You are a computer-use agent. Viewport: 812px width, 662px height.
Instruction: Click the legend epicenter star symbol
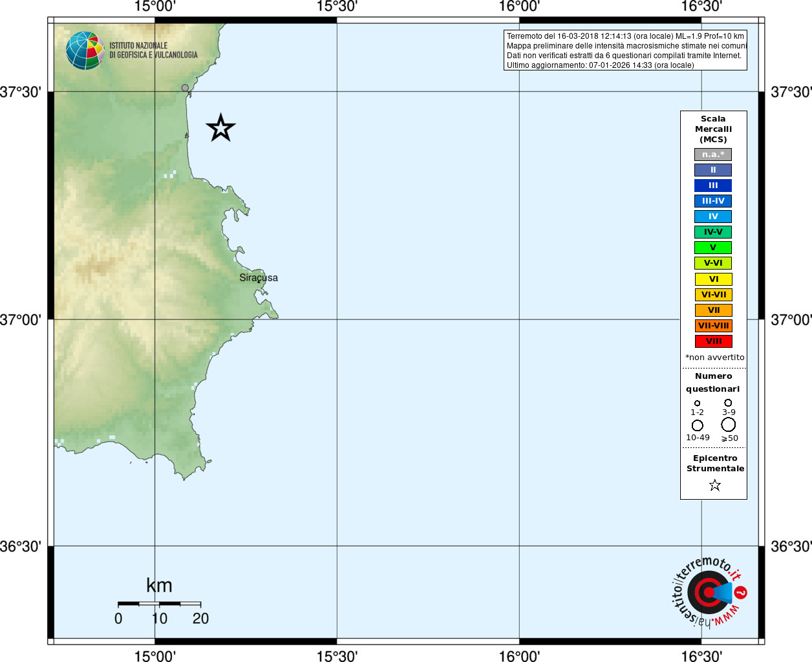tap(714, 485)
